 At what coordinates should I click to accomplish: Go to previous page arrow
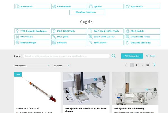pos(126,65)
